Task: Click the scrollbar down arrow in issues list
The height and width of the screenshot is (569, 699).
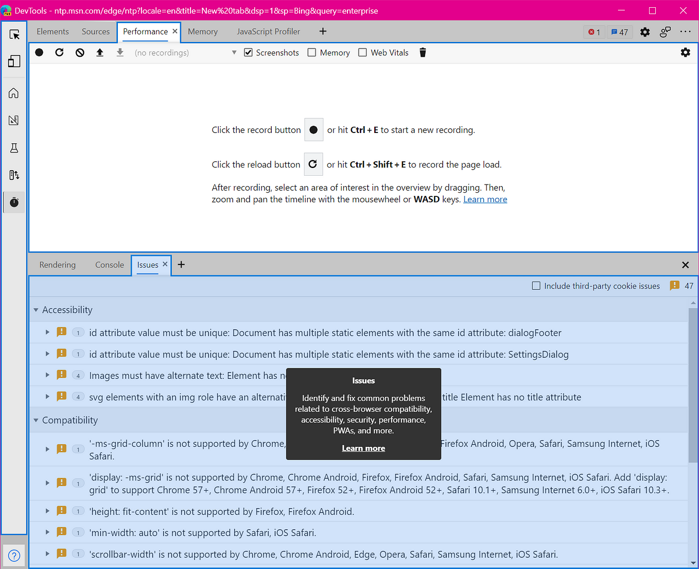Action: click(693, 563)
